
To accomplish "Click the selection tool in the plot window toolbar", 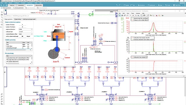I will coord(119,15).
